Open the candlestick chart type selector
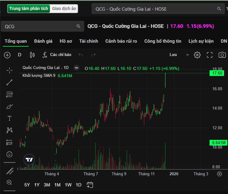This screenshot has width=228, height=194. point(32,55)
